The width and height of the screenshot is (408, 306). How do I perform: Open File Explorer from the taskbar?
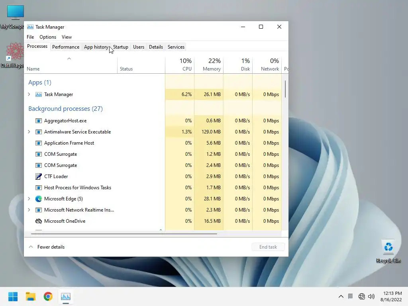pyautogui.click(x=30, y=296)
